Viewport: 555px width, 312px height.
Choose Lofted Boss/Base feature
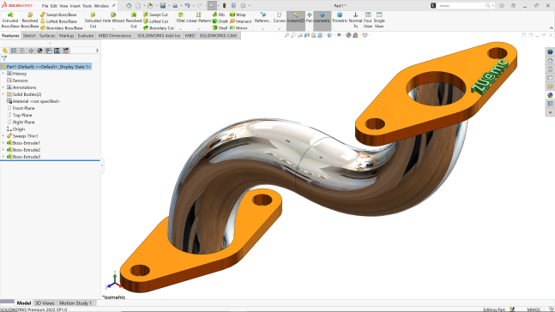[x=58, y=21]
